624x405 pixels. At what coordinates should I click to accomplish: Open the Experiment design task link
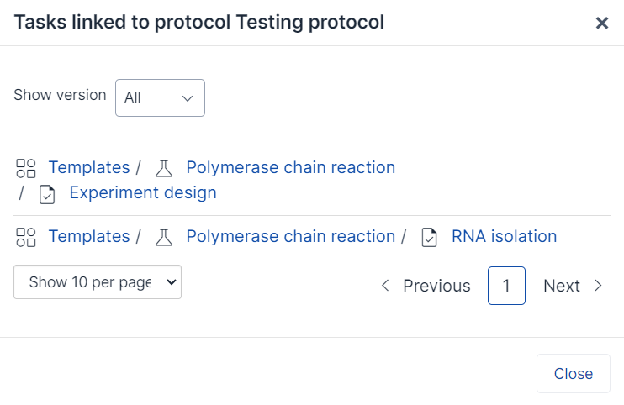(143, 192)
